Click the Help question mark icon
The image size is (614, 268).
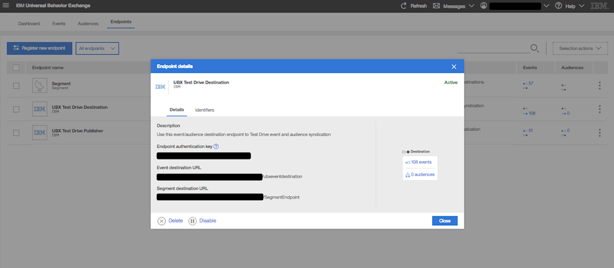[x=558, y=6]
